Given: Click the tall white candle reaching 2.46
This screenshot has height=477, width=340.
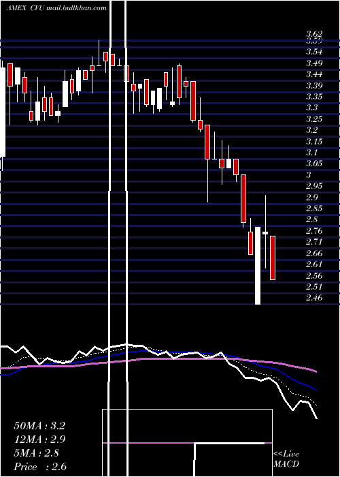Looking at the screenshot, I should (x=258, y=266).
